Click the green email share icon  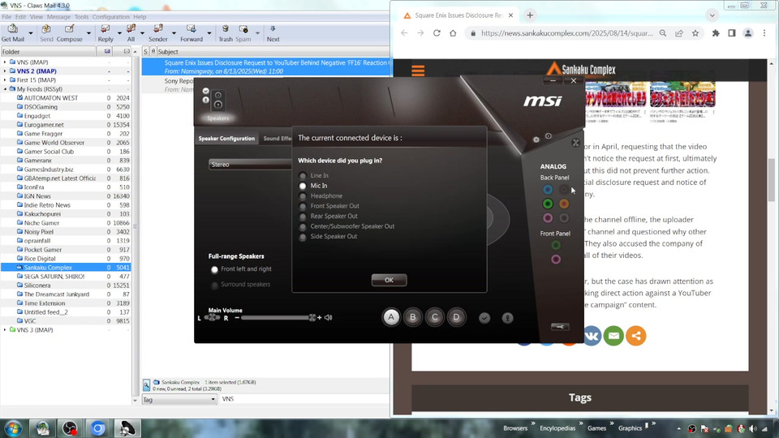613,336
